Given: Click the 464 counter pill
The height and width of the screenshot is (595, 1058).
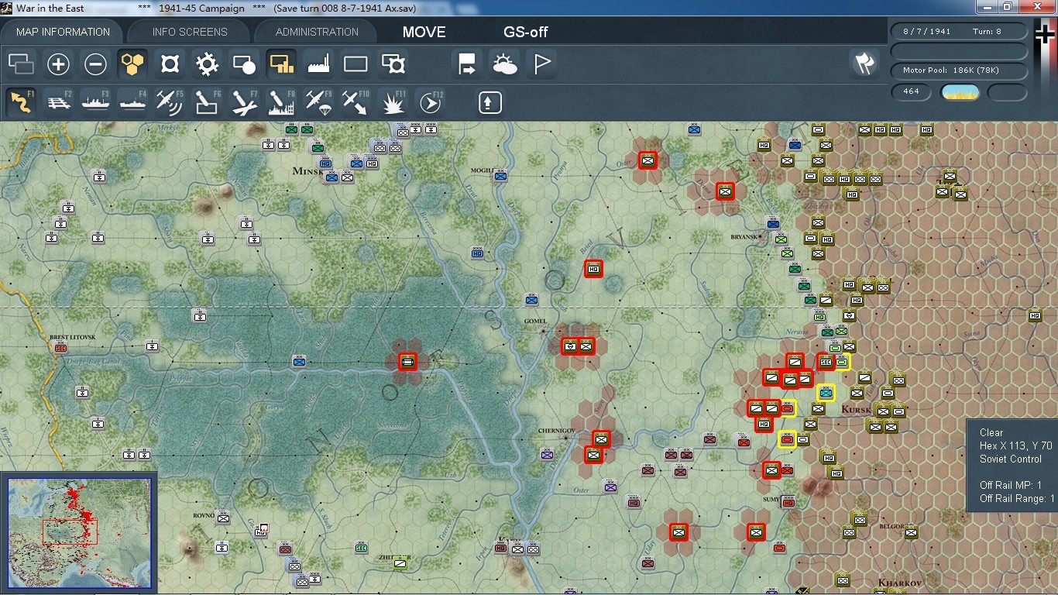Looking at the screenshot, I should click(912, 92).
